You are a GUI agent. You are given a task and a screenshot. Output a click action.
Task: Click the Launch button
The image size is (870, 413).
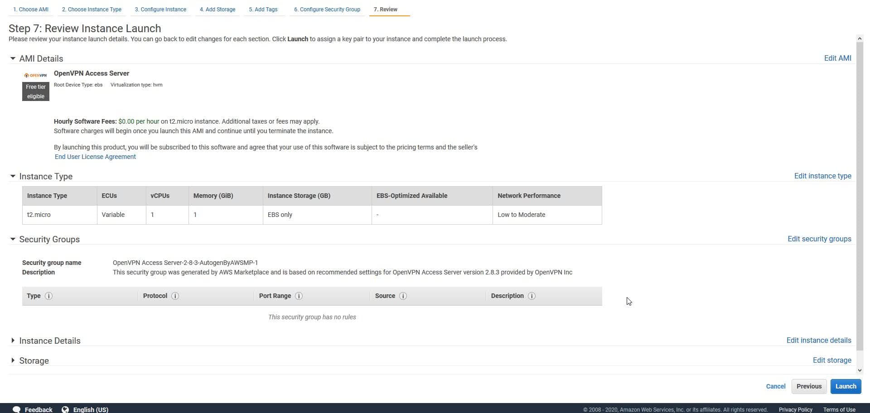pyautogui.click(x=846, y=386)
